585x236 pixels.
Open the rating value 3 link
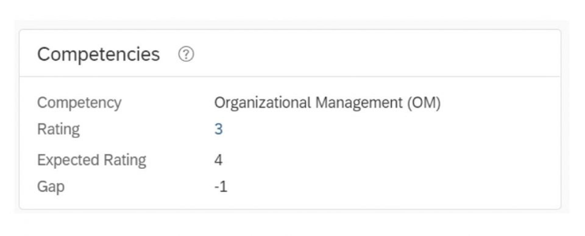218,129
